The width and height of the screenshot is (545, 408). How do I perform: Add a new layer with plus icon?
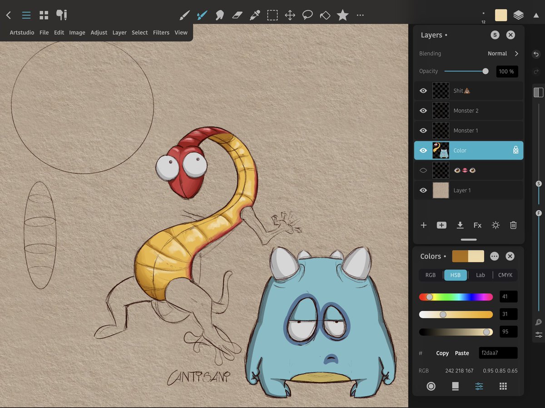pos(423,225)
